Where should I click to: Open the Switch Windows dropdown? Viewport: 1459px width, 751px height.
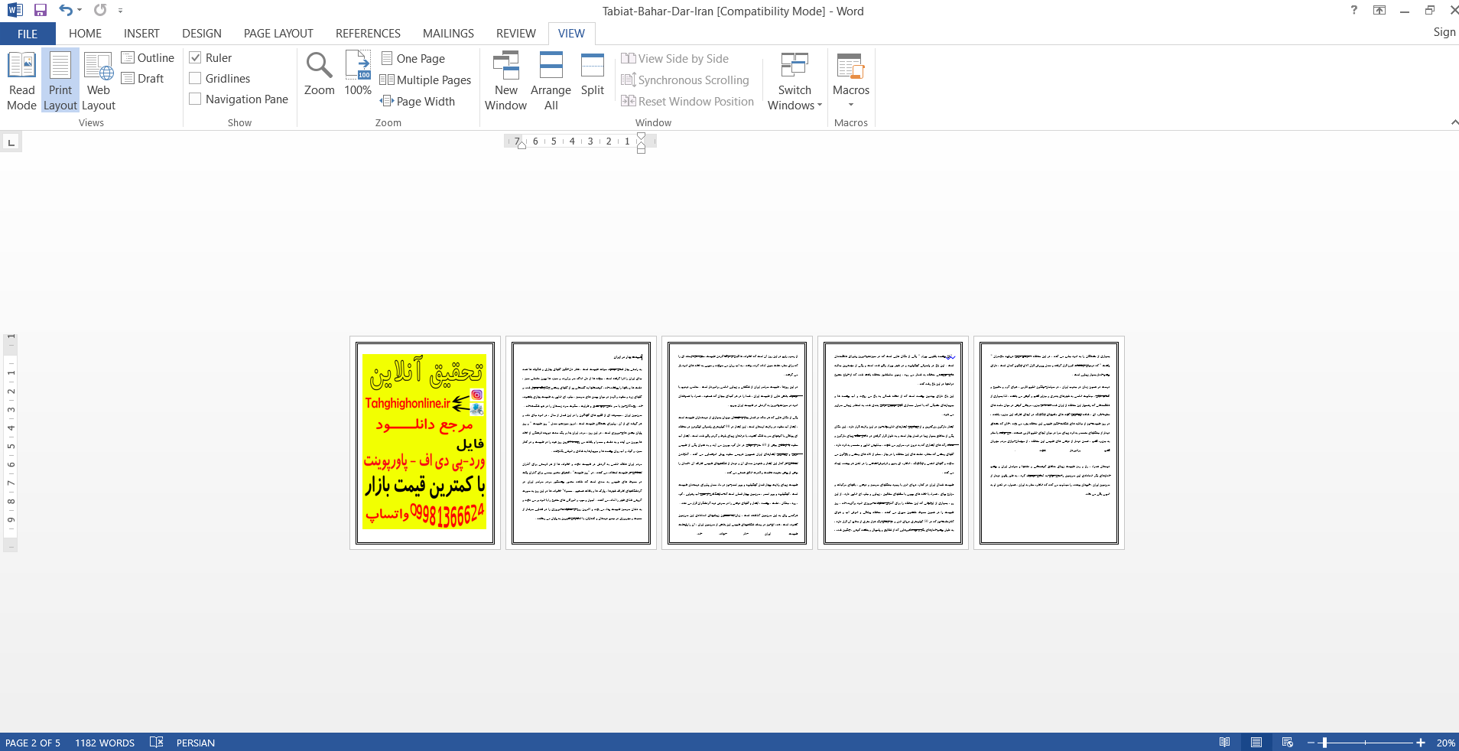coord(794,81)
